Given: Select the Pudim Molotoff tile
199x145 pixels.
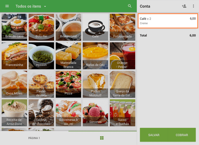Looking at the screenshot, I should (95, 84).
